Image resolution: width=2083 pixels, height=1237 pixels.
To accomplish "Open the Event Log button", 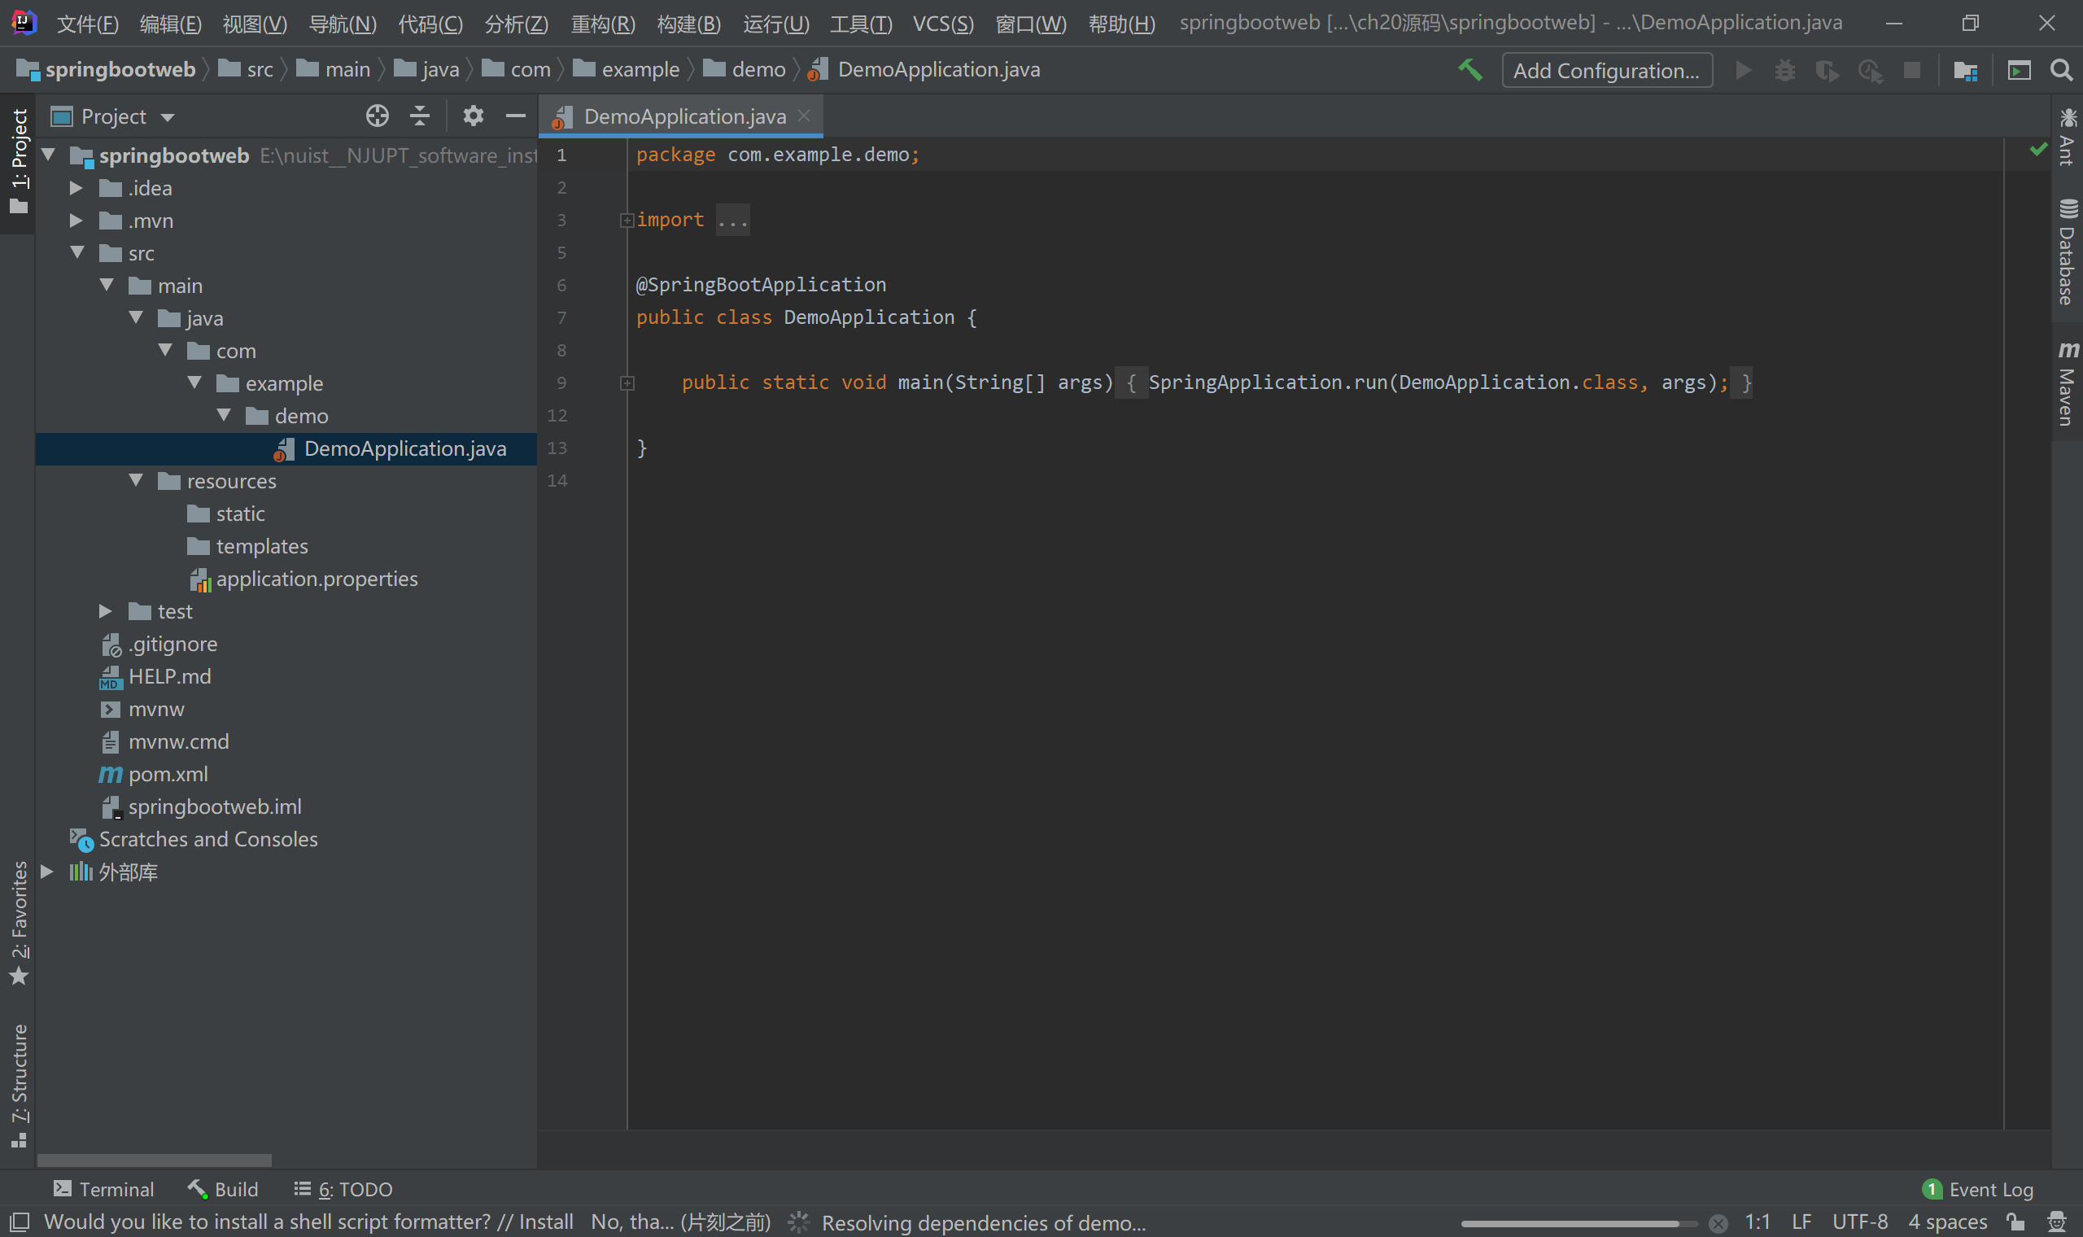I will click(1977, 1190).
